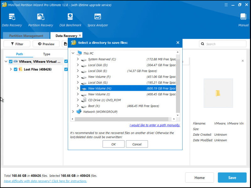Expand the Local Disk (D:) node
The image size is (251, 188).
click(78, 65)
